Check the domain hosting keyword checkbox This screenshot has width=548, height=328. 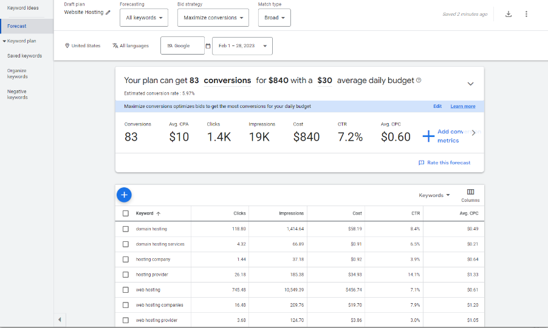(x=126, y=229)
